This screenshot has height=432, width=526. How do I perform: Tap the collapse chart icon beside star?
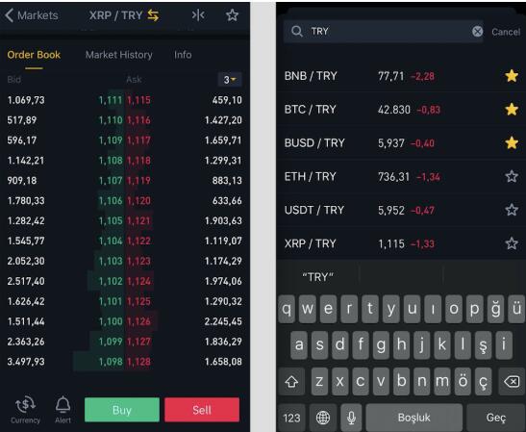pyautogui.click(x=198, y=15)
